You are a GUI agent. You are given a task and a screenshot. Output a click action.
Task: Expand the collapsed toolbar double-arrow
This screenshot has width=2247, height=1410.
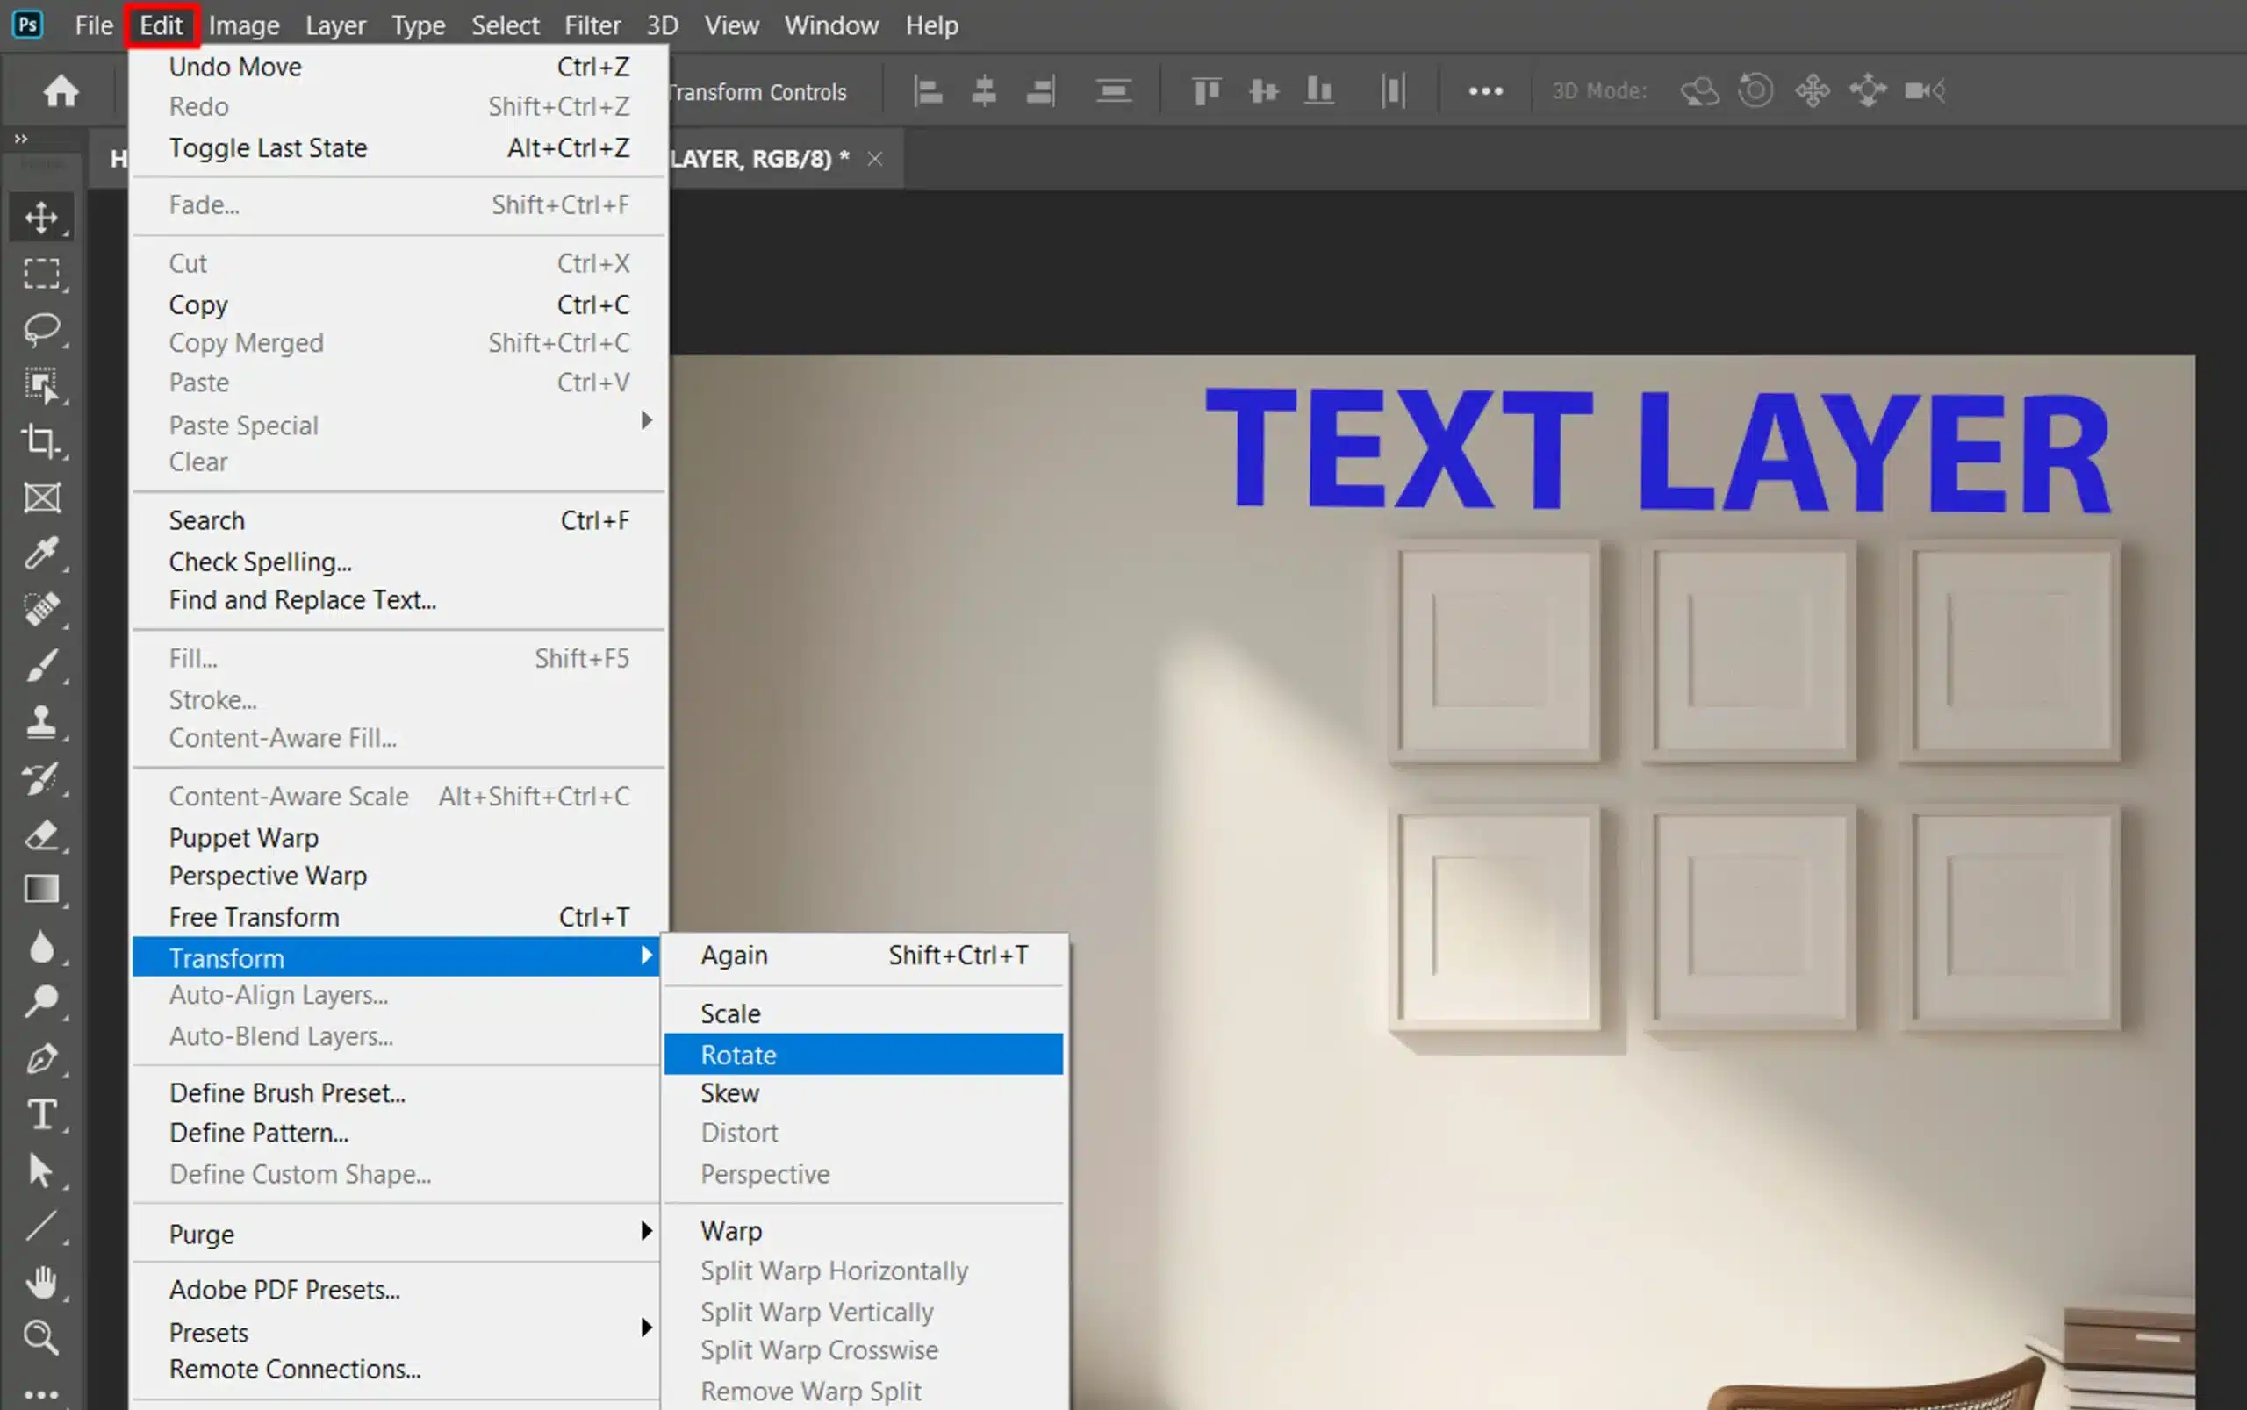click(20, 139)
